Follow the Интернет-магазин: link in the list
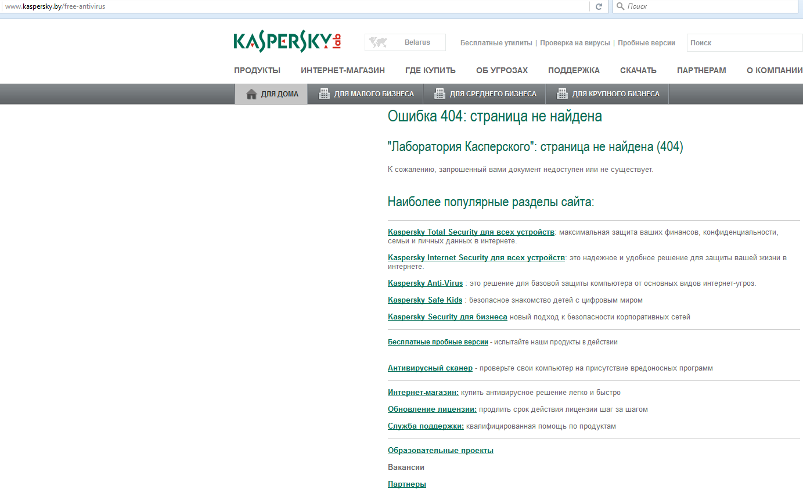Image resolution: width=803 pixels, height=496 pixels. point(423,393)
